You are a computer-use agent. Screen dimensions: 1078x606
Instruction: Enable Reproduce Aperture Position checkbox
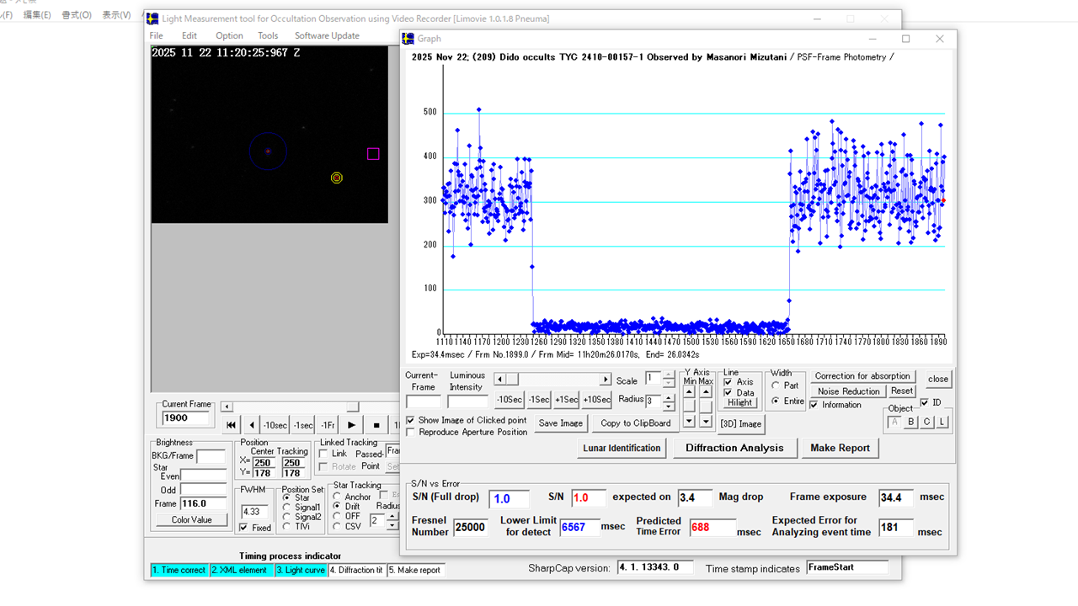(x=410, y=432)
